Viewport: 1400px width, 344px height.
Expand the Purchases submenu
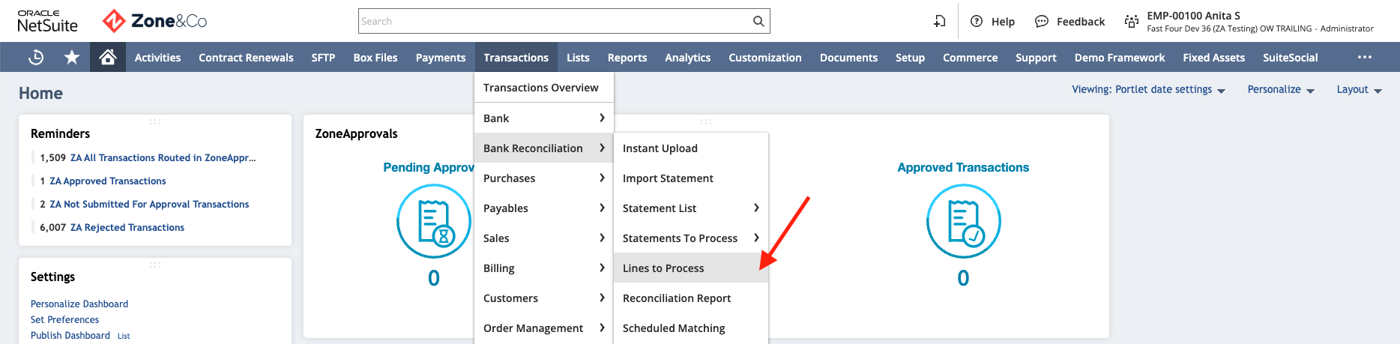click(544, 178)
